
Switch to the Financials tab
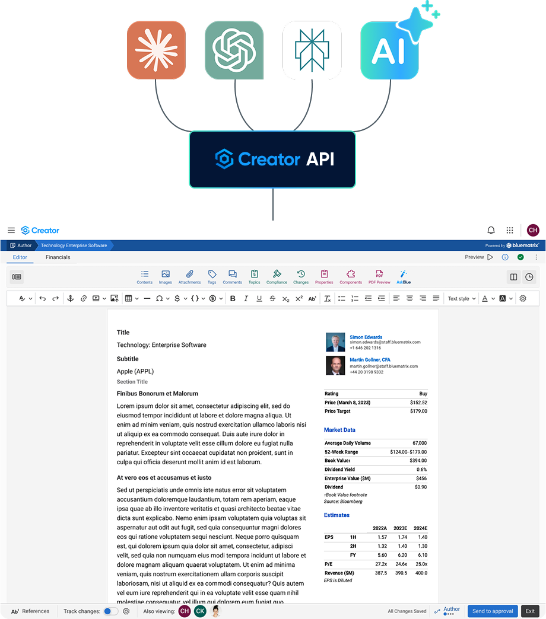(58, 257)
